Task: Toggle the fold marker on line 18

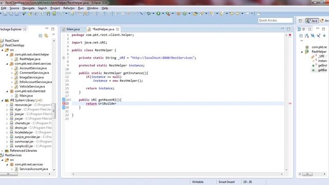Action: (x=70, y=100)
